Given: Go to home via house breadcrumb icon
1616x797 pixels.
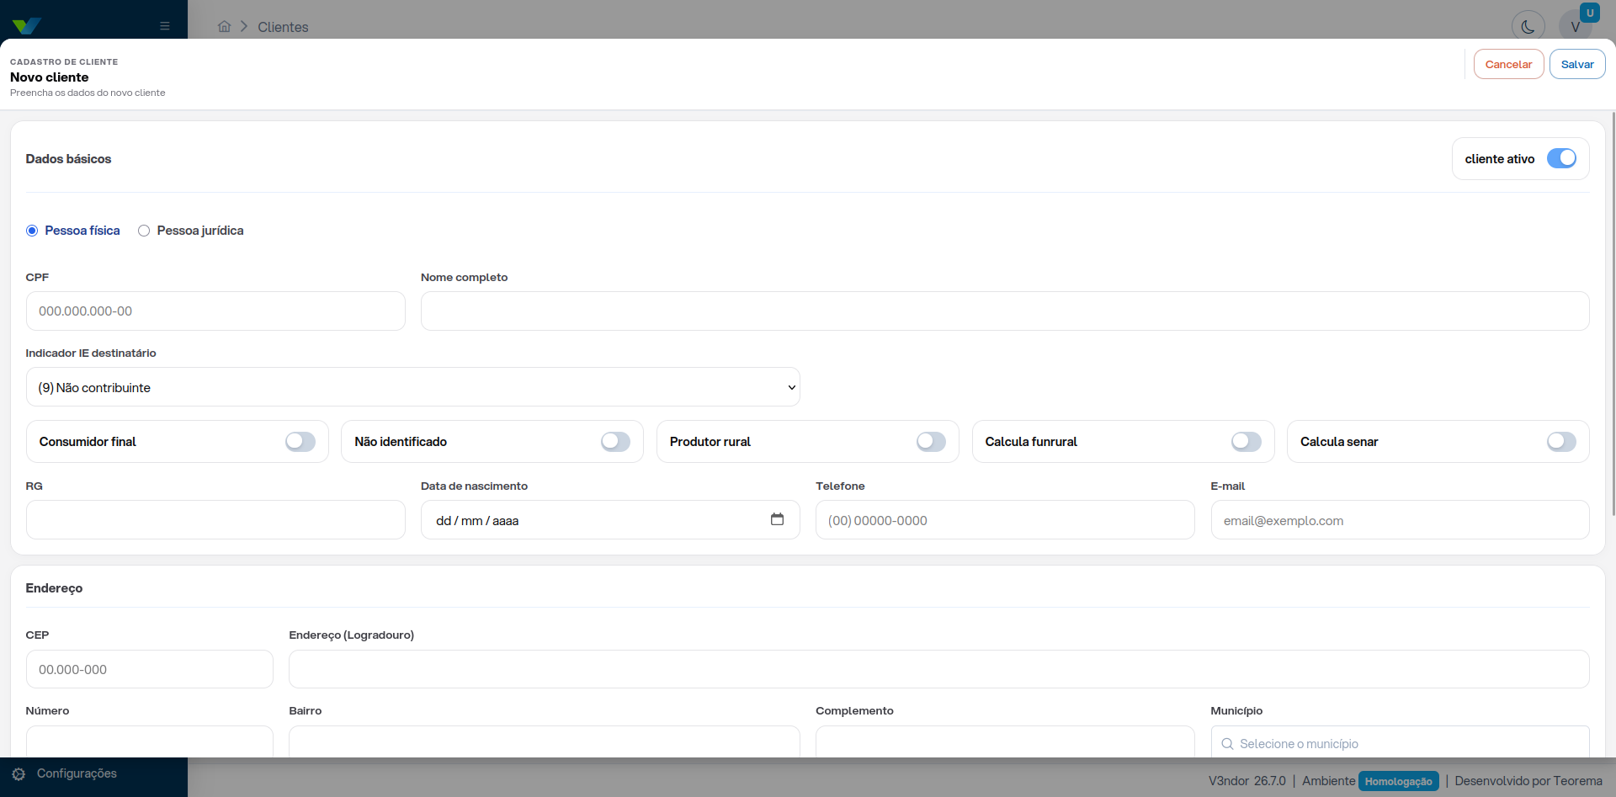Looking at the screenshot, I should [224, 26].
